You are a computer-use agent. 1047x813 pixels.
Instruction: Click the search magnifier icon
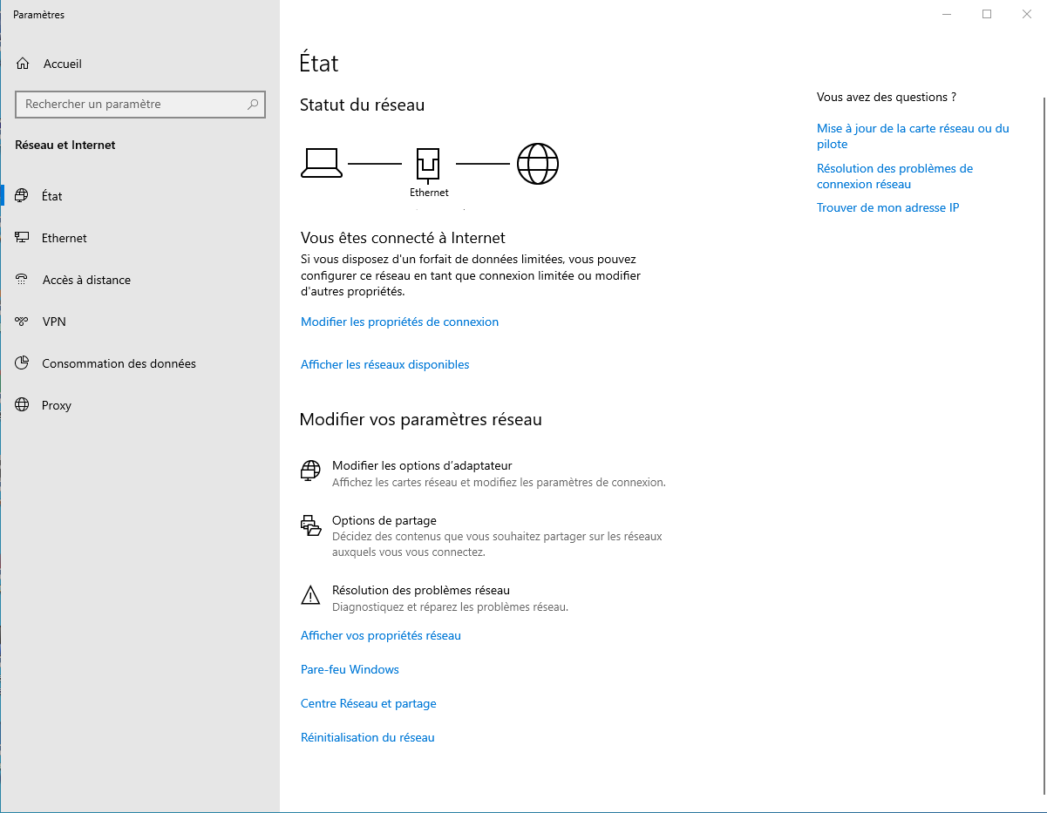[253, 105]
